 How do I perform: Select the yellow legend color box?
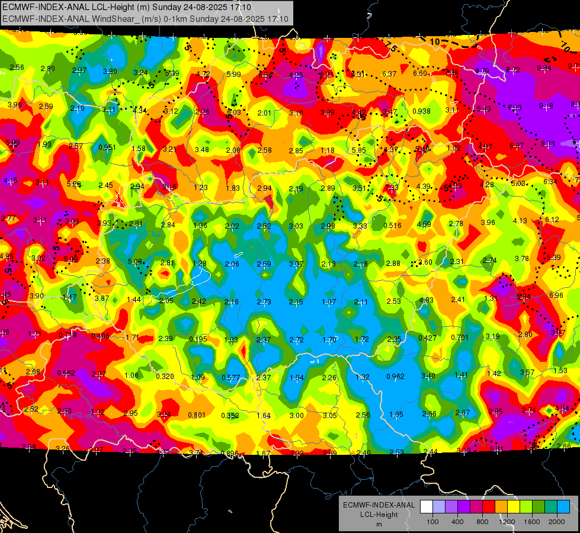click(514, 507)
